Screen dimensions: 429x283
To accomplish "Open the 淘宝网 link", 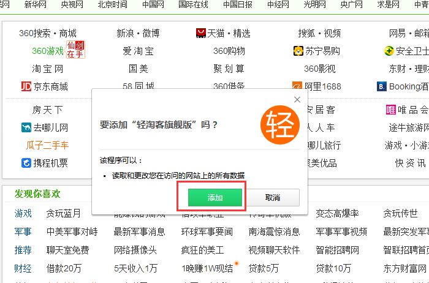I will click(48, 69).
